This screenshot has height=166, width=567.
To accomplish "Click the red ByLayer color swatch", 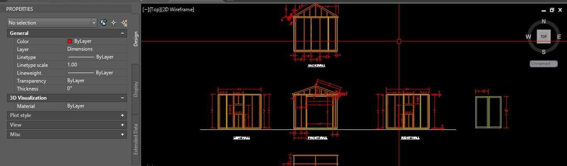I will (x=70, y=41).
